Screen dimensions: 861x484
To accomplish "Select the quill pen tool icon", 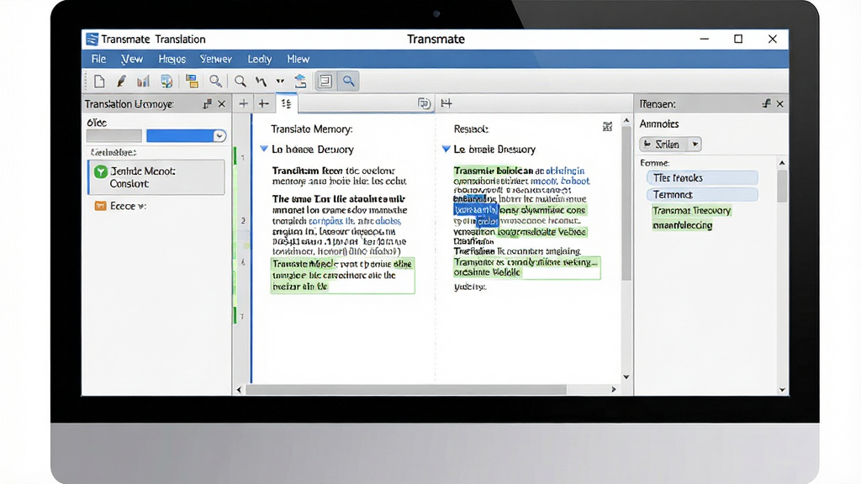I will tap(121, 82).
